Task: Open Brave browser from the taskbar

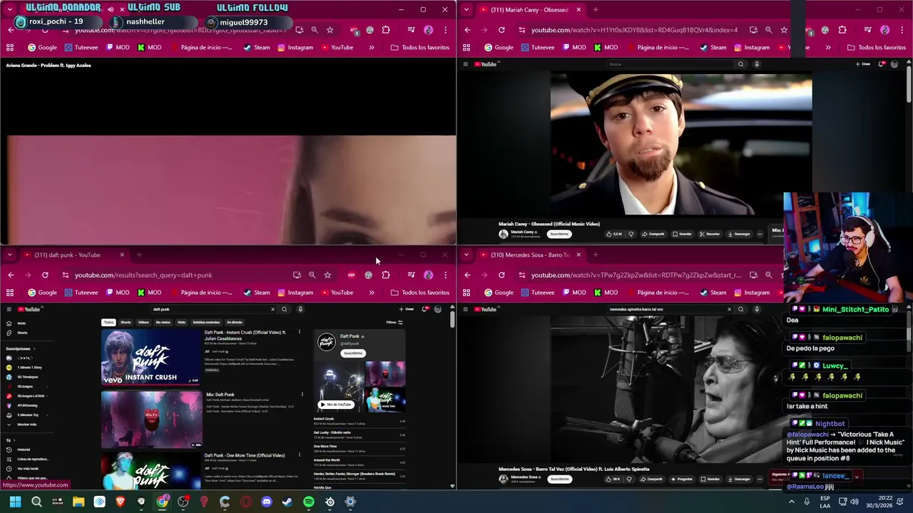Action: pyautogui.click(x=120, y=502)
